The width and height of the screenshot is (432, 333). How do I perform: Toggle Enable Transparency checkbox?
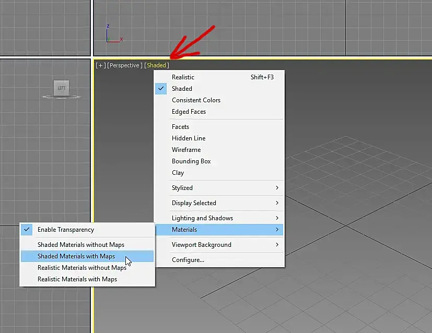pyautogui.click(x=87, y=230)
